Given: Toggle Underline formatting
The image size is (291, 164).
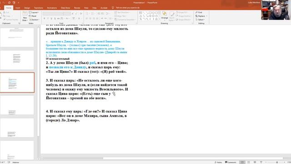Looking at the screenshot, I should coord(51,18).
